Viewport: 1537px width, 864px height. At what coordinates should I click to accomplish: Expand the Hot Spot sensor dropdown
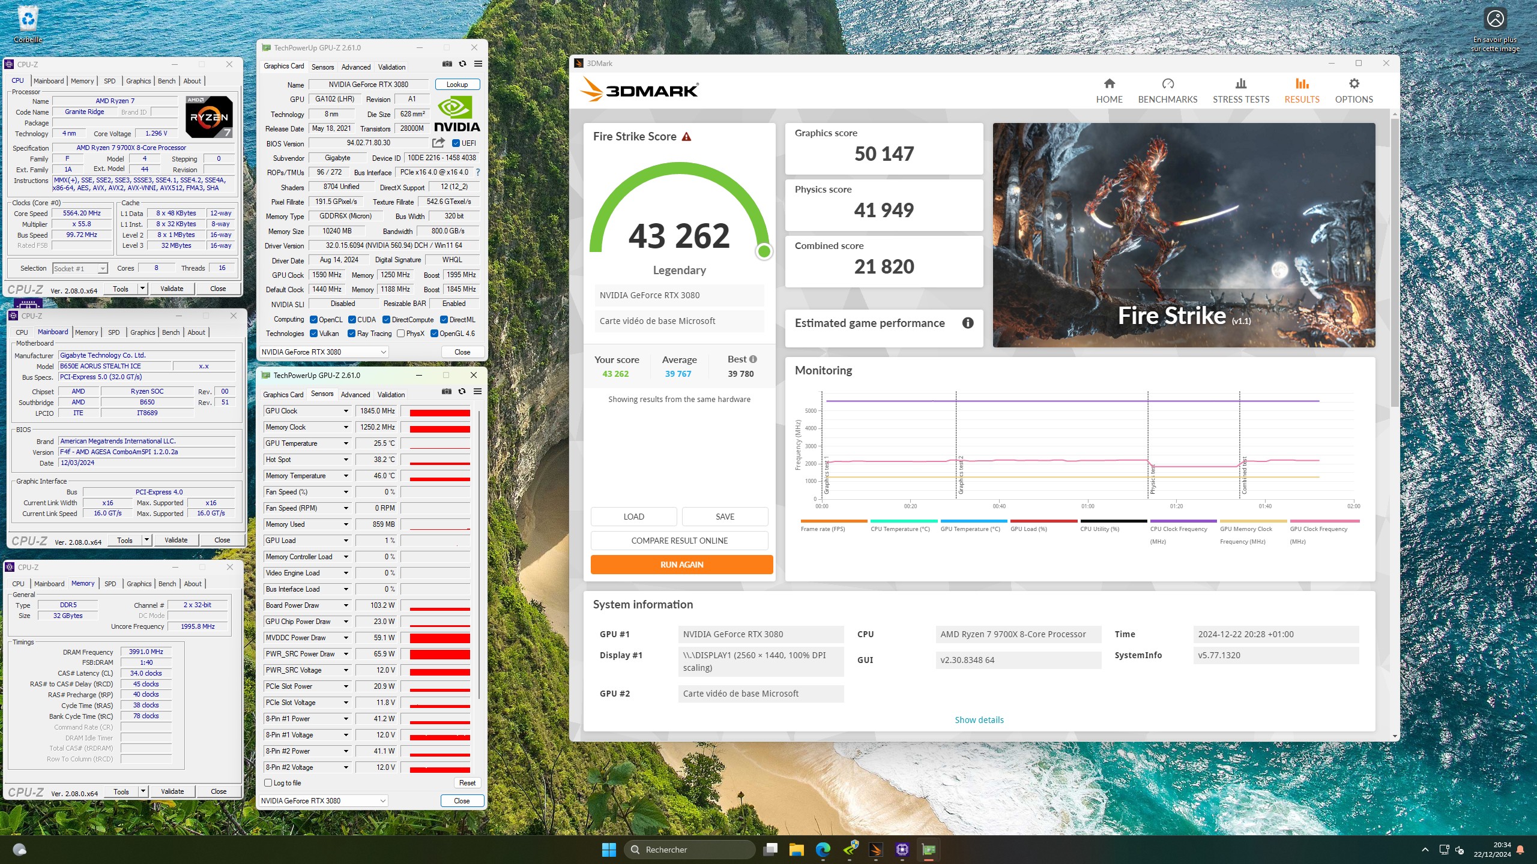(346, 460)
